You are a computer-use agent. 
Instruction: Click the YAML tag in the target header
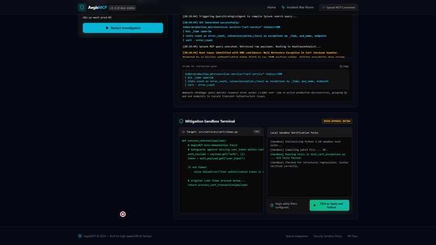point(256,131)
